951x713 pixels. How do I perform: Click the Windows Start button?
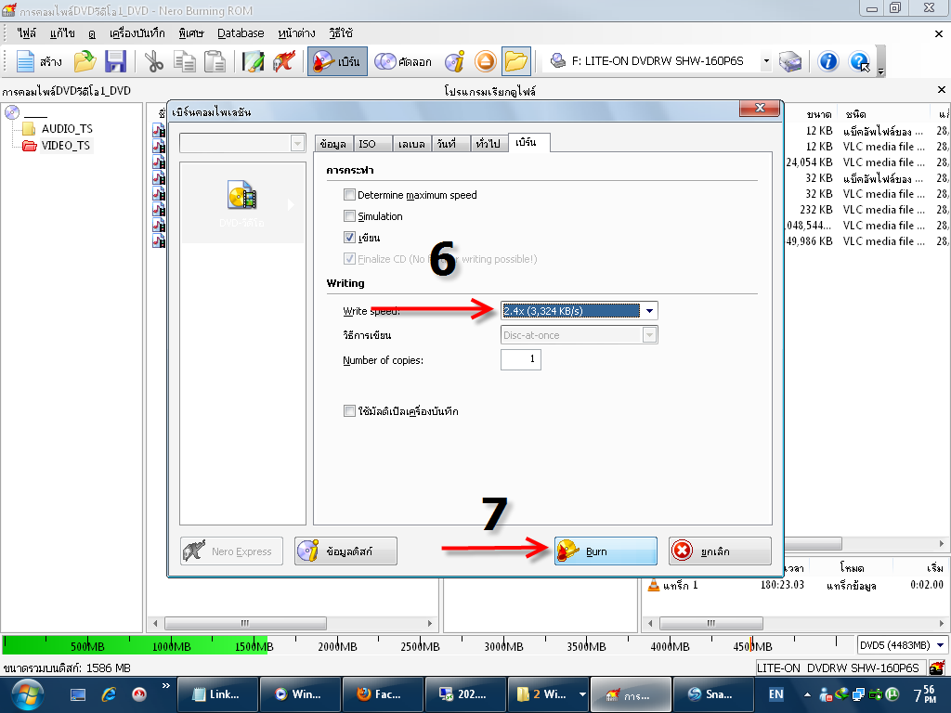(x=27, y=694)
